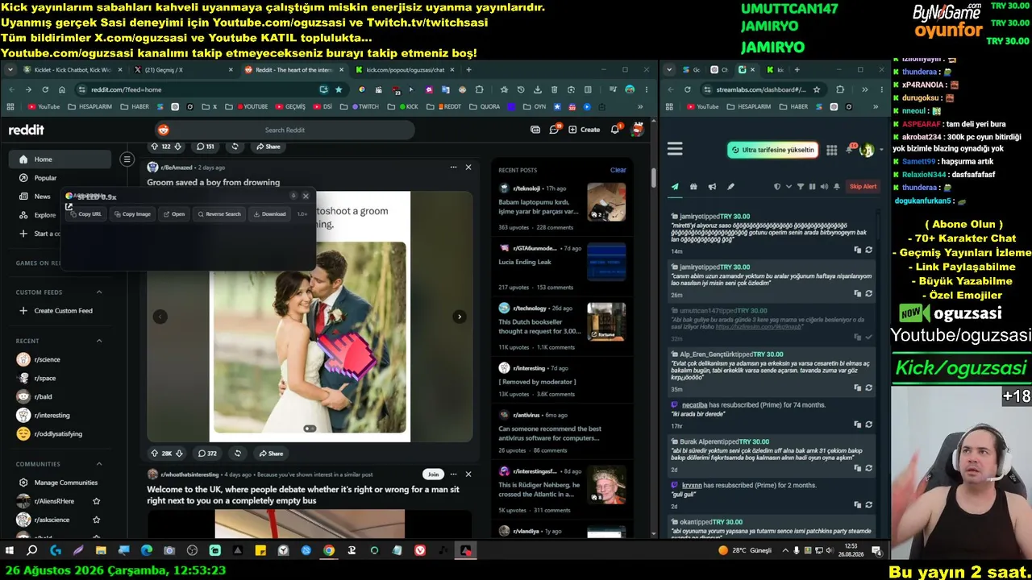Show next image in the post gallery
The image size is (1032, 580).
460,317
